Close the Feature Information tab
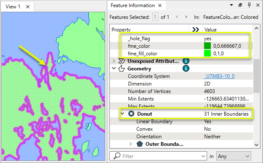Screen dimensions: 263x163 pos(160,5)
